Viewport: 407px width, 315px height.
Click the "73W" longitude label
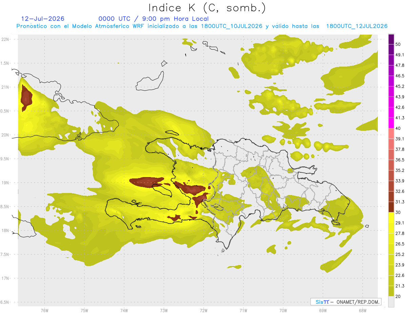164,311
